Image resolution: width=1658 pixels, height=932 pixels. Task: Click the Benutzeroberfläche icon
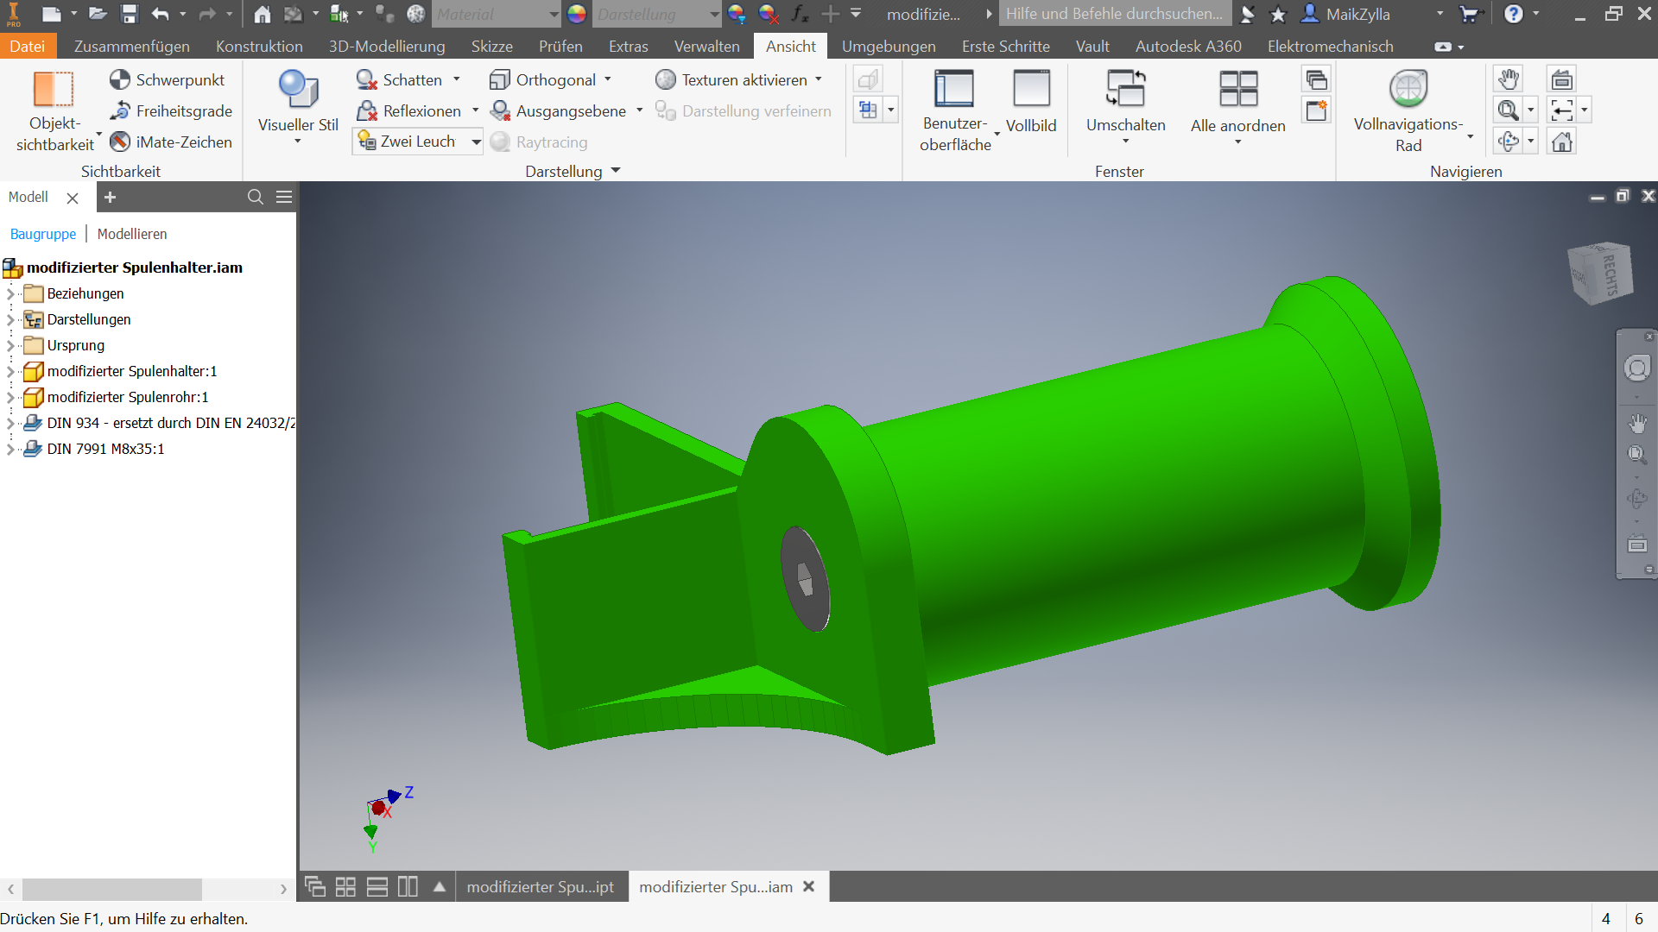click(x=954, y=89)
